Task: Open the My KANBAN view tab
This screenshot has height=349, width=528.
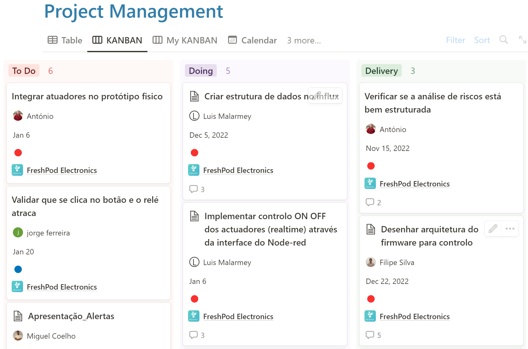Action: [185, 40]
